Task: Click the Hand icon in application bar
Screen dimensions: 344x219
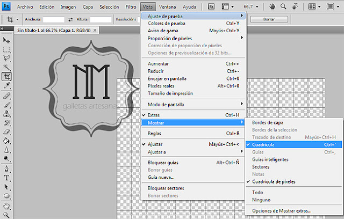Action: coord(273,6)
